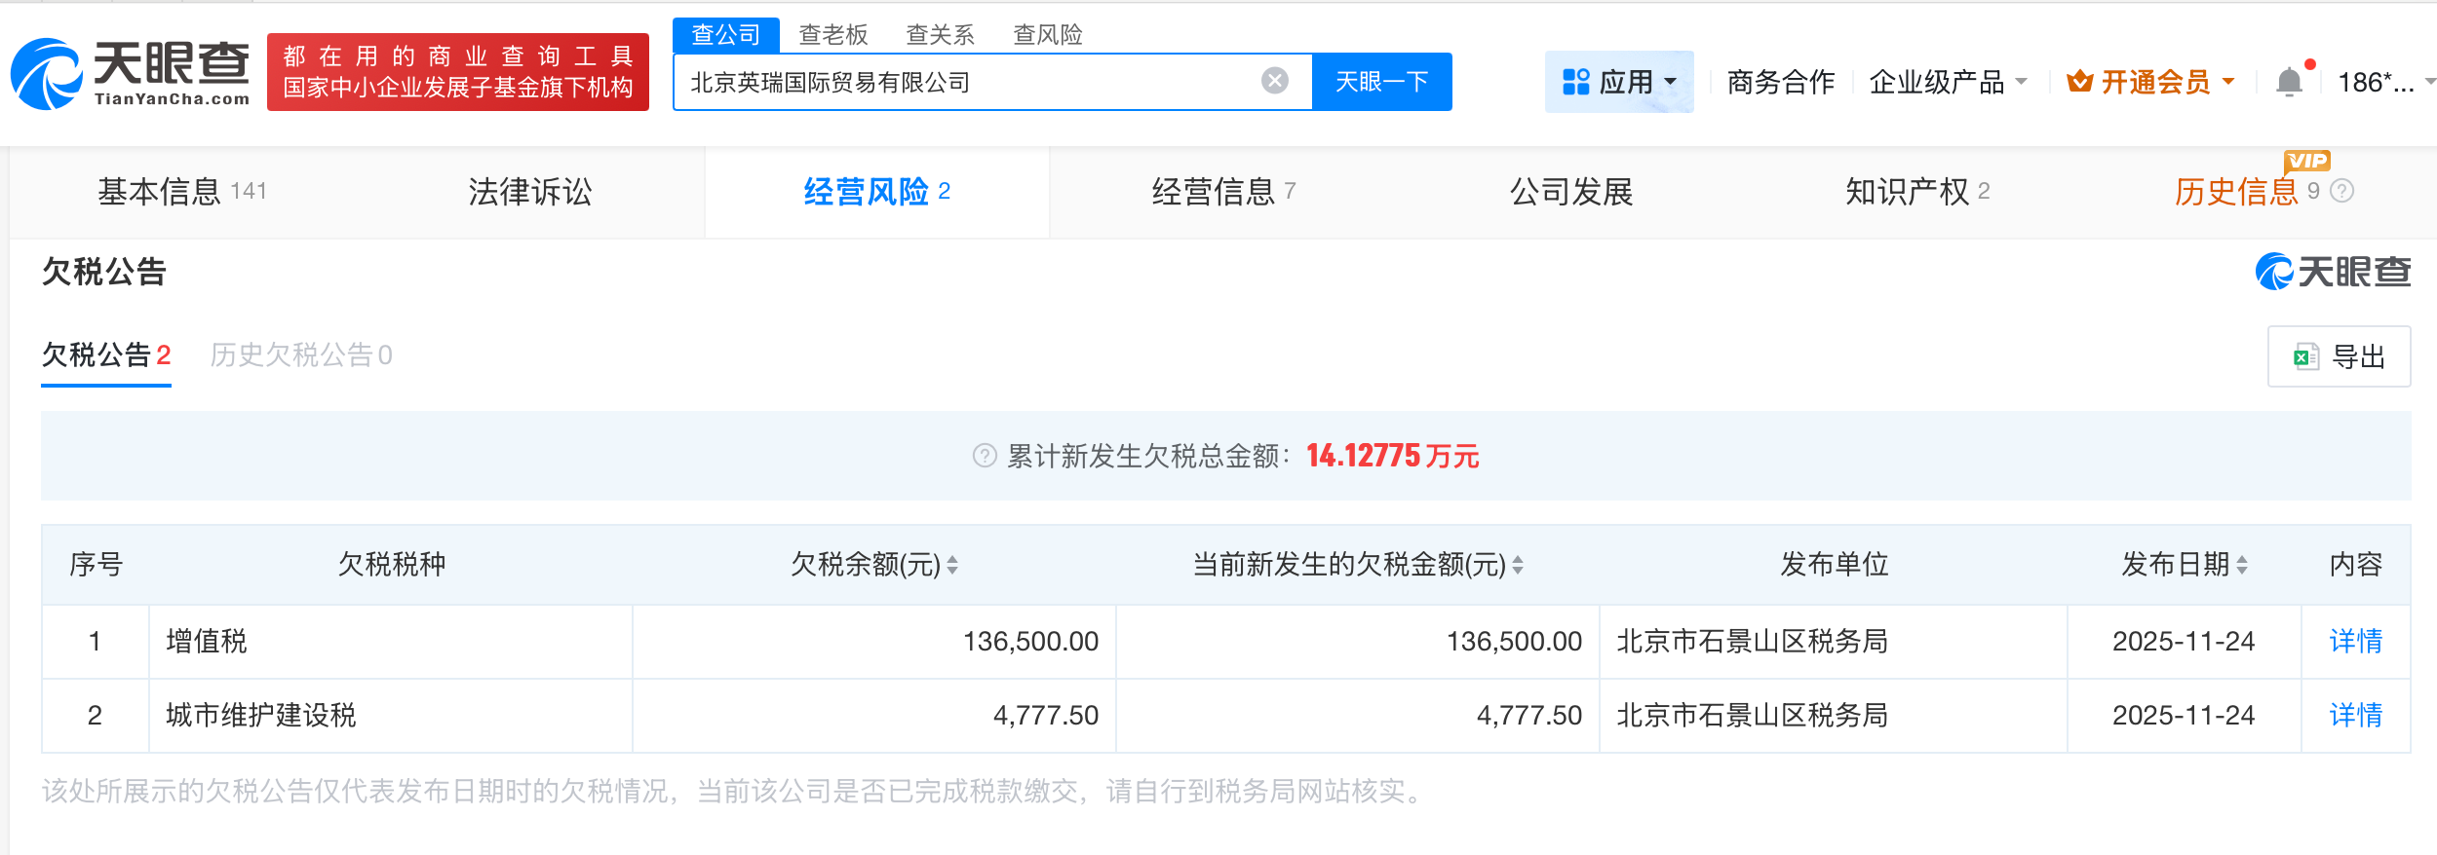Clear the search box with X icon
2437x855 pixels.
1274,81
